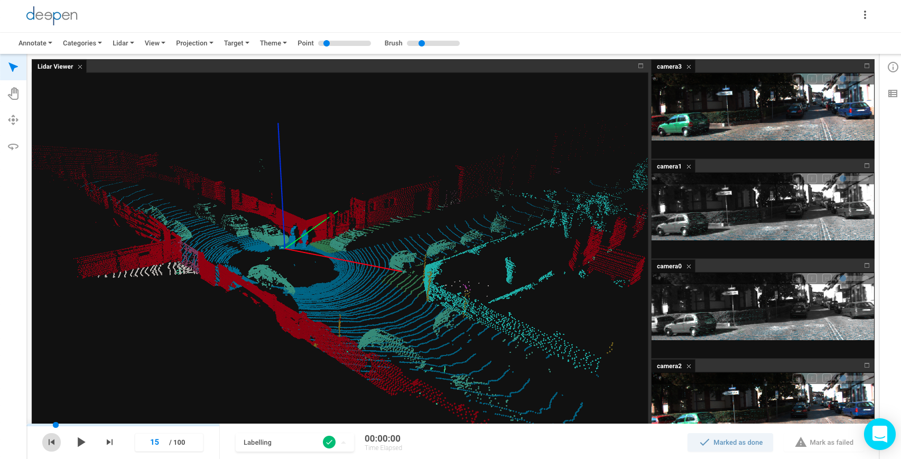This screenshot has height=459, width=901.
Task: Open the three-dot options menu
Action: click(x=865, y=15)
